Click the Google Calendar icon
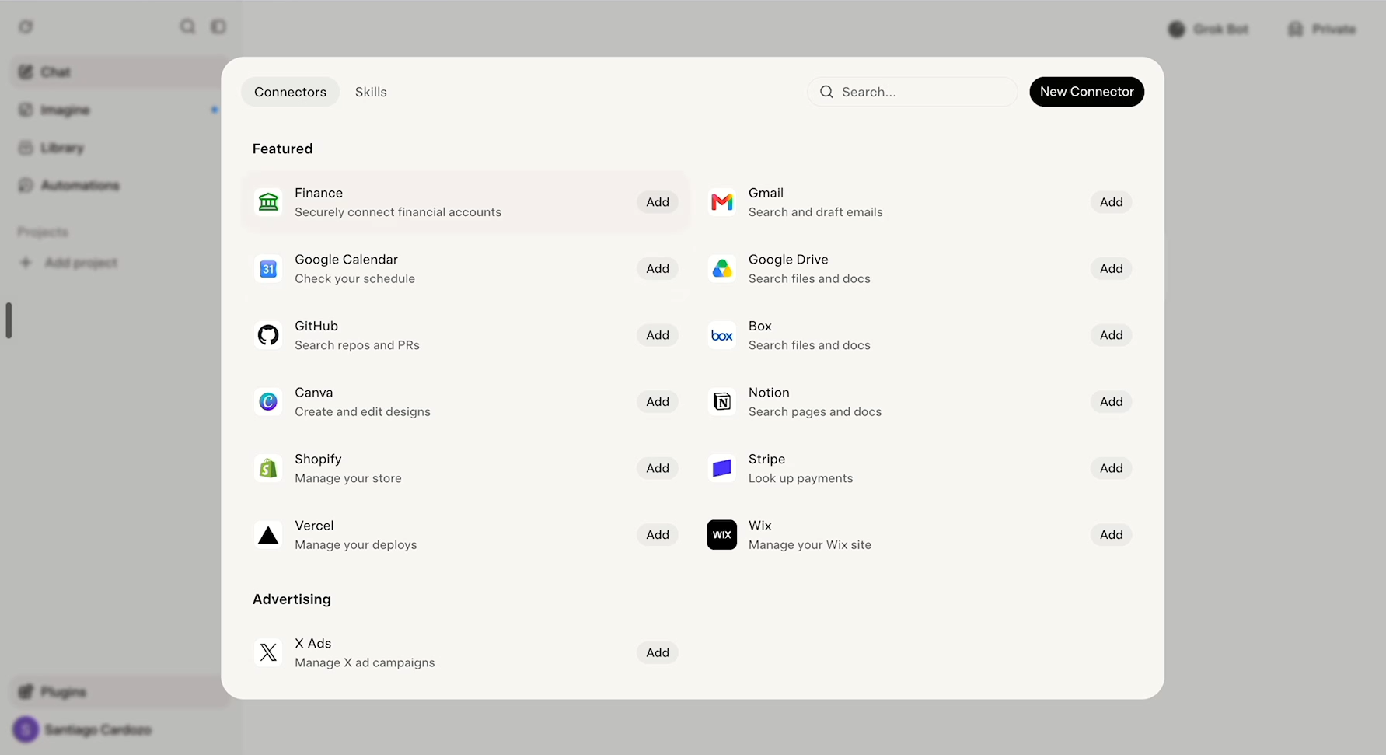1386x755 pixels. tap(268, 269)
